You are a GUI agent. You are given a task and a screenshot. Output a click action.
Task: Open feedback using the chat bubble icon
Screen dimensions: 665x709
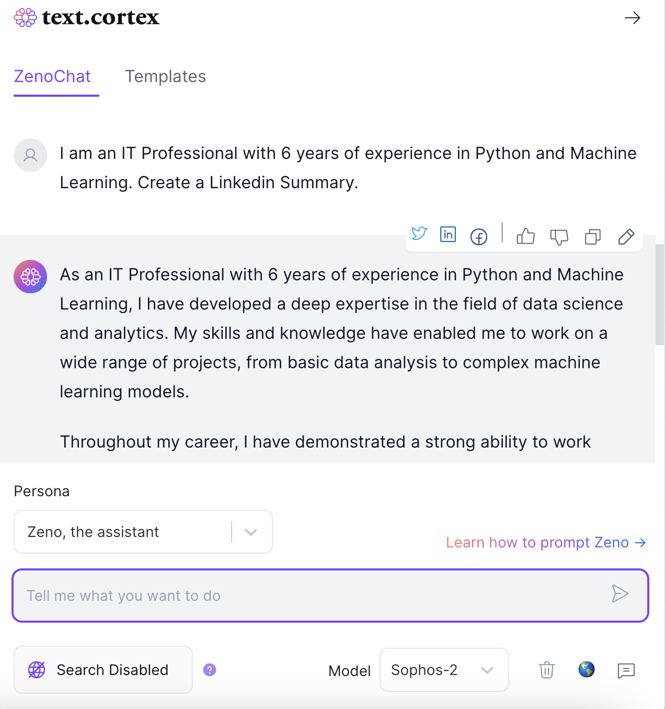[625, 670]
